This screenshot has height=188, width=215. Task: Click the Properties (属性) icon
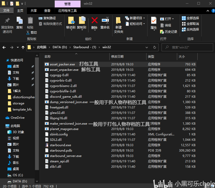pyautogui.click(x=154, y=21)
